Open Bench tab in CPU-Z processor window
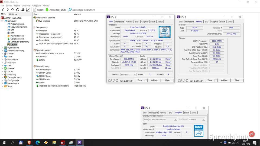Viewport: 260px width, 146px height. pos(153,22)
